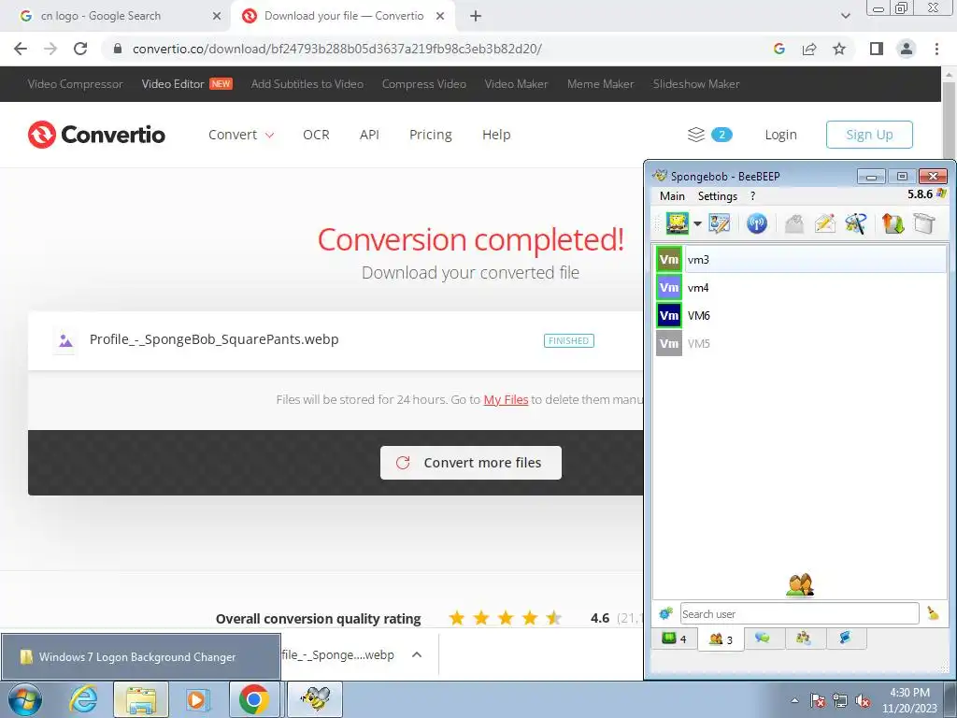Open the chat bubbles tab in BeeBEEP
957x718 pixels.
[x=763, y=638]
